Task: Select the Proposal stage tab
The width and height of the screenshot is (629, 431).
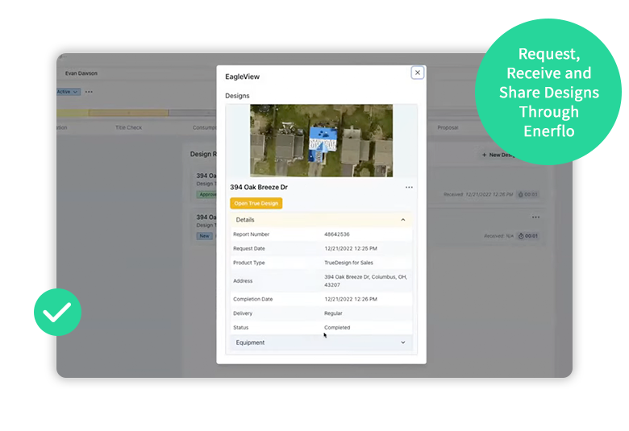Action: click(x=448, y=127)
